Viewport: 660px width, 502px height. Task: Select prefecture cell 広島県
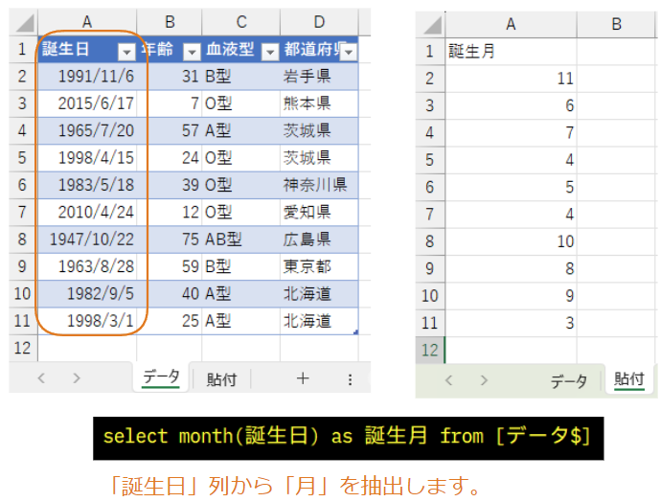[319, 240]
